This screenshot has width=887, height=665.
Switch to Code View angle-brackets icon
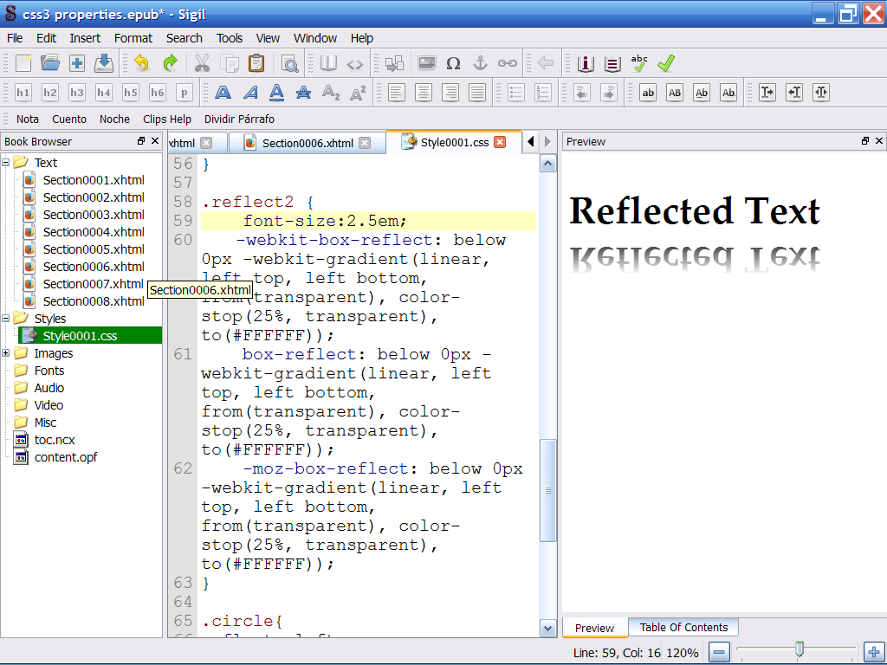pos(355,63)
